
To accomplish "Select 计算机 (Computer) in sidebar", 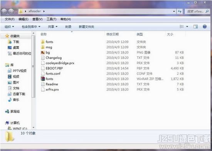I will [x=12, y=123].
